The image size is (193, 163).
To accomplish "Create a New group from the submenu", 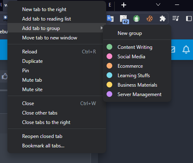I will click(137, 33).
